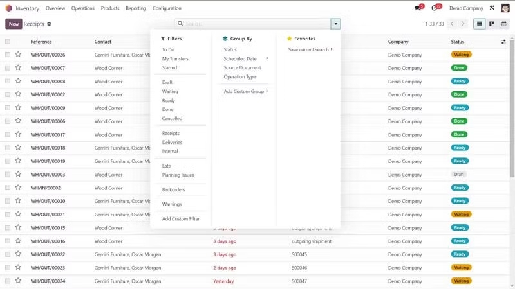Expand Save current search option
This screenshot has width=515, height=289.
[x=310, y=49]
